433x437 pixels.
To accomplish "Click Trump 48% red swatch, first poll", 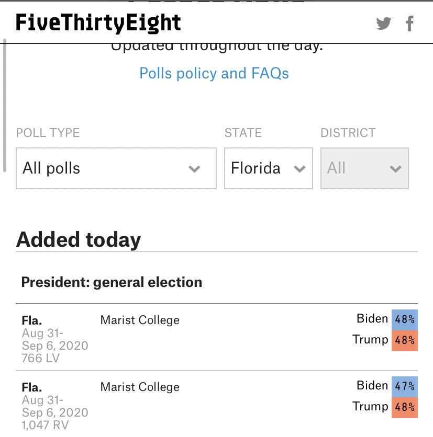I will click(x=405, y=340).
